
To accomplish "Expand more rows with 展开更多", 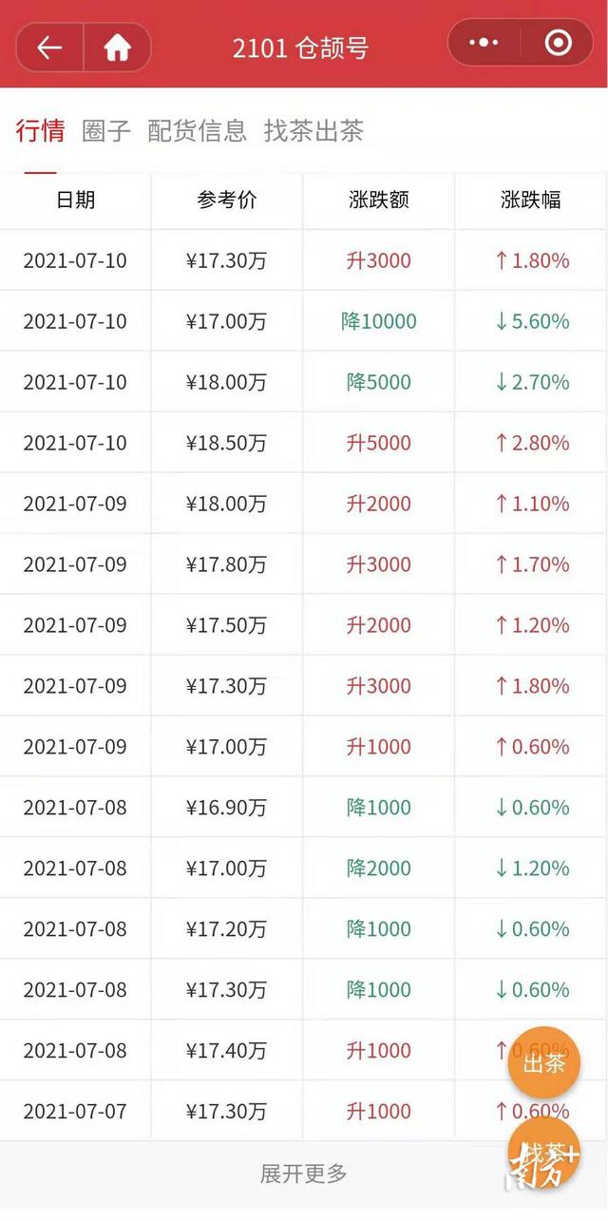I will (304, 1173).
